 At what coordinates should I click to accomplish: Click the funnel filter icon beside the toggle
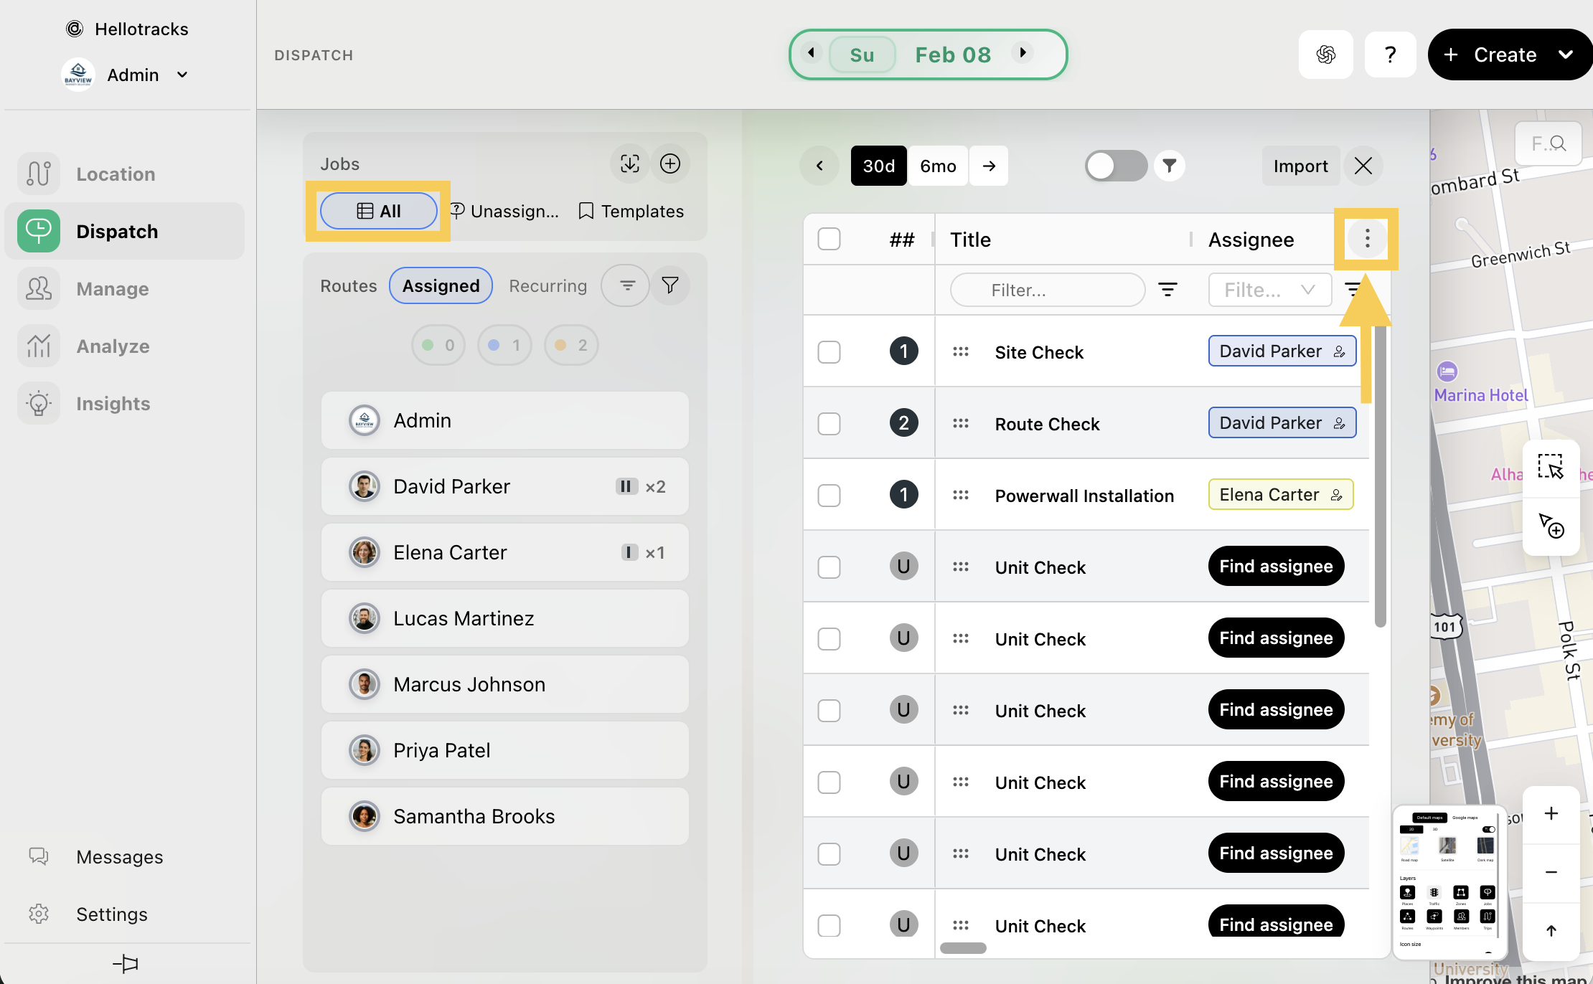[x=1170, y=166]
